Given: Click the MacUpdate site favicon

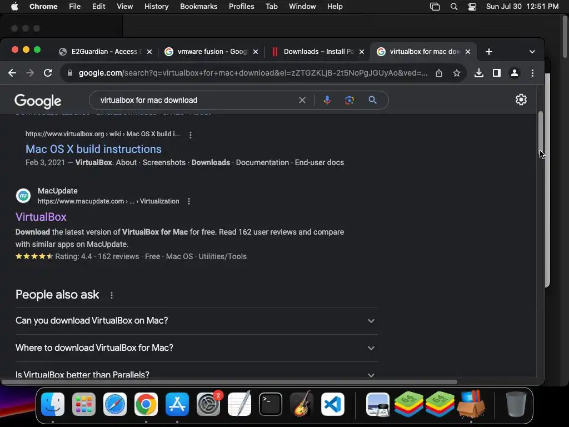Looking at the screenshot, I should [x=23, y=196].
